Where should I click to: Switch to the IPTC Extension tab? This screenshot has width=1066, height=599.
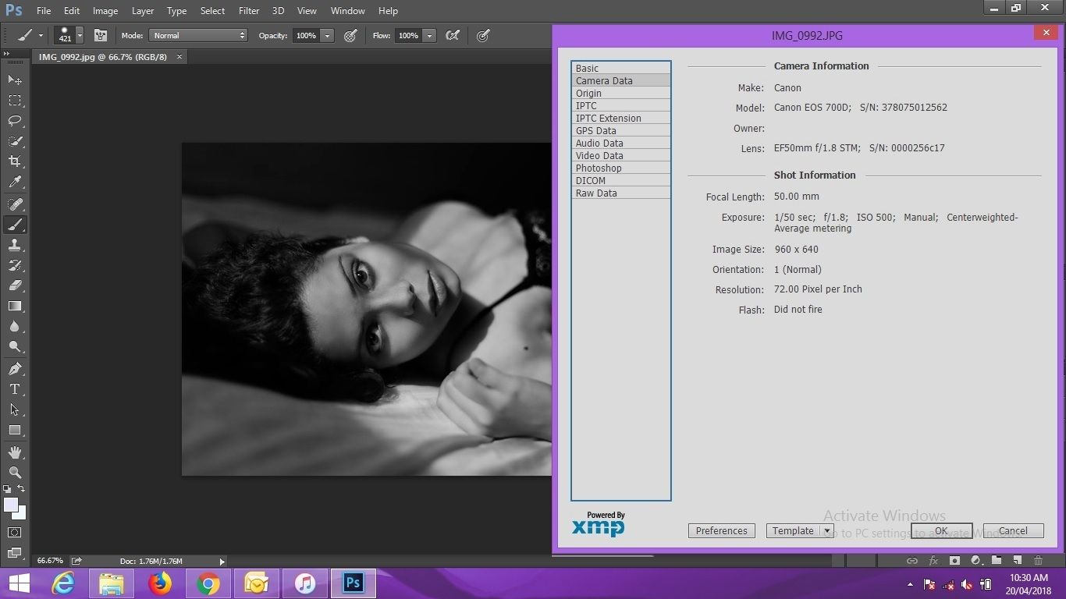[x=621, y=118]
